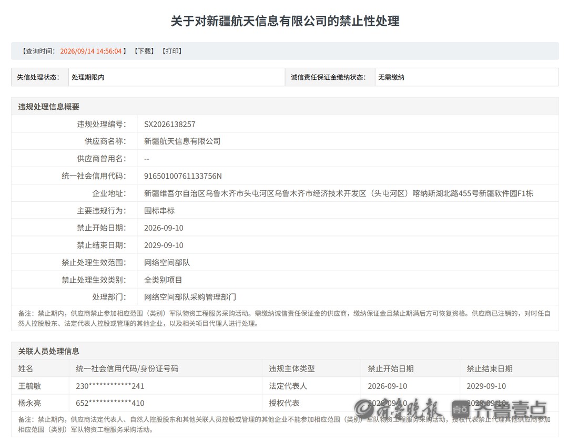Click the 无需缴纳 deposit status value
This screenshot has height=442, width=568.
pos(391,77)
